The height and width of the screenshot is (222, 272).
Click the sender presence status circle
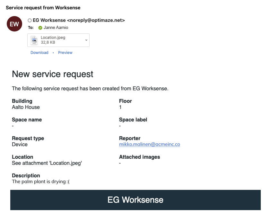point(30,20)
